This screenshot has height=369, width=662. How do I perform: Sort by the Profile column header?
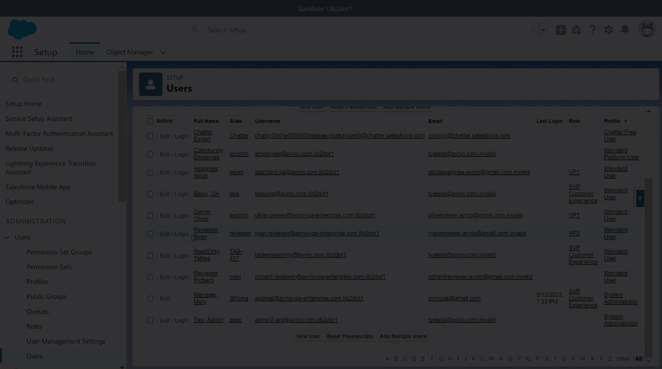tap(612, 121)
